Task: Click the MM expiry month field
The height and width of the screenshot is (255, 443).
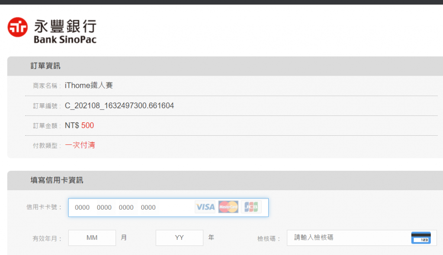Action: click(92, 238)
